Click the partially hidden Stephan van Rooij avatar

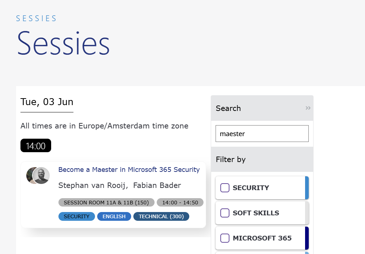tap(30, 176)
